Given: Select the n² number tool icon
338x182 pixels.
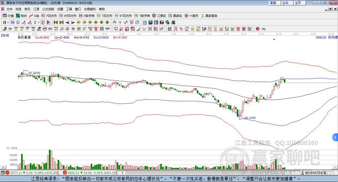Looking at the screenshot, I should coord(56,29).
